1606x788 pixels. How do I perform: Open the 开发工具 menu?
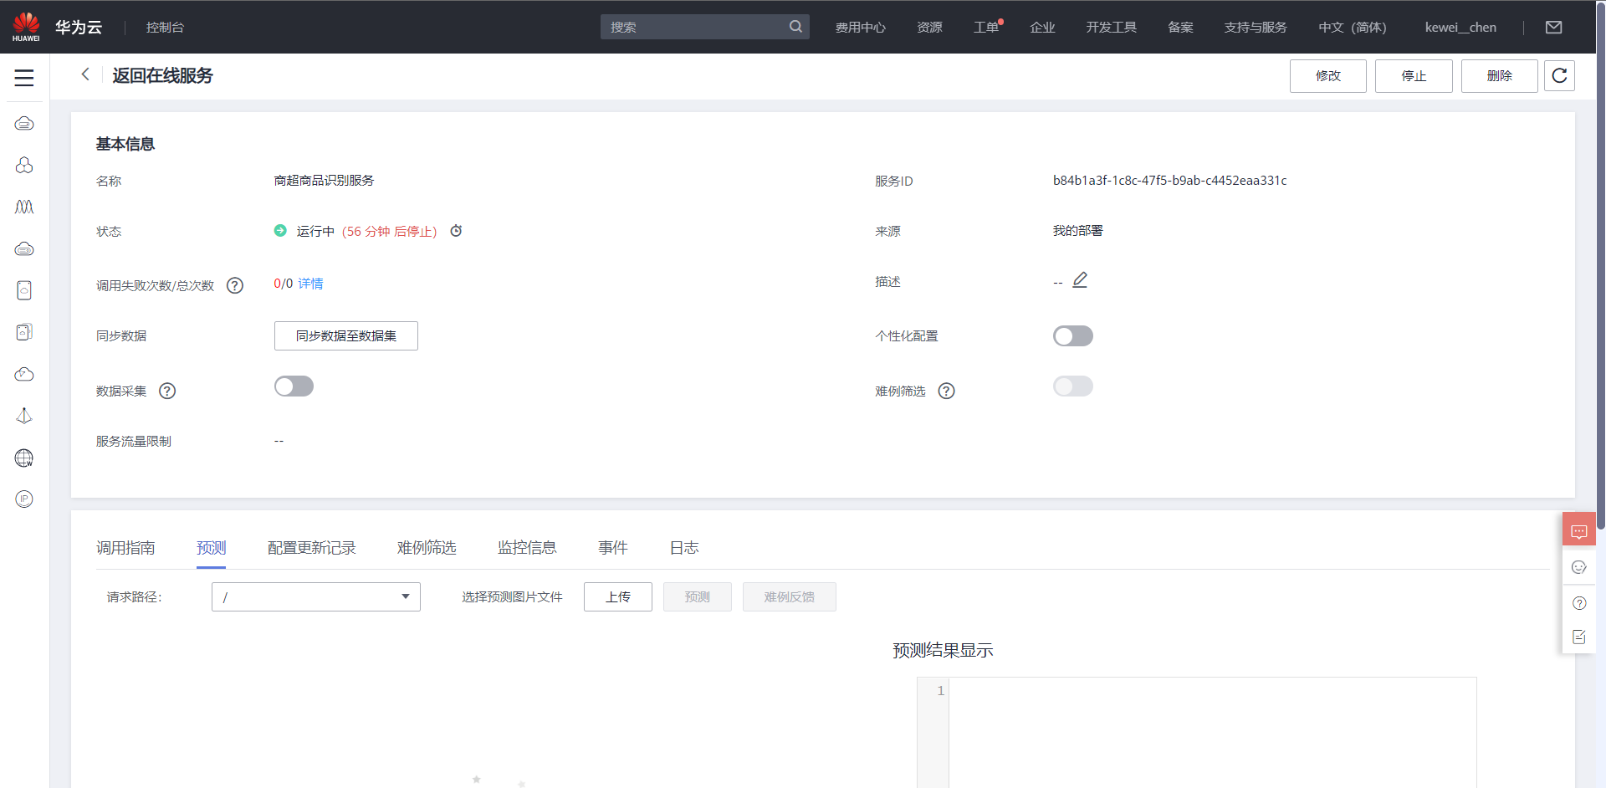click(x=1111, y=28)
